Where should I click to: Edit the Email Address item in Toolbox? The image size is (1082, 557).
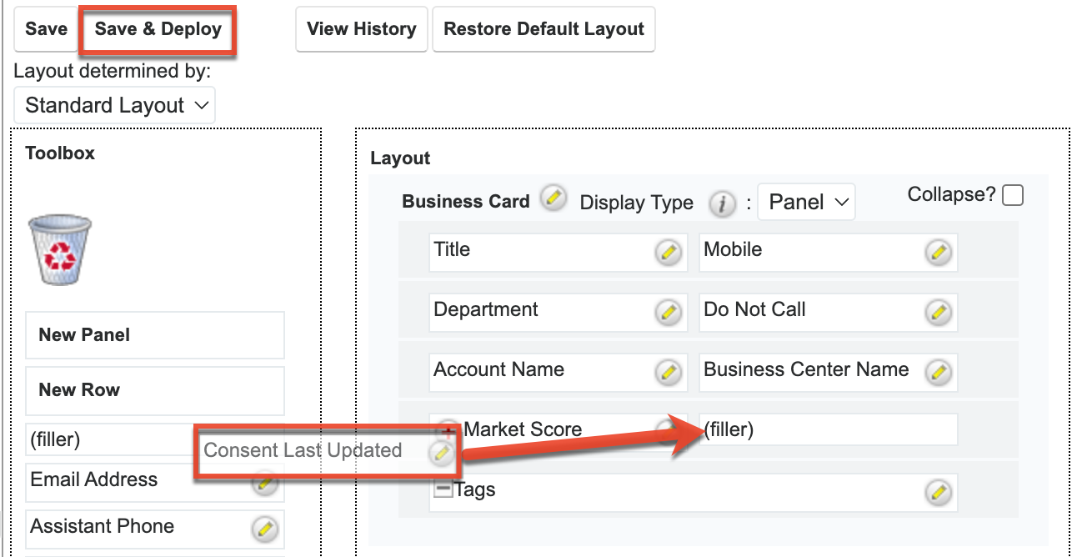(x=263, y=482)
